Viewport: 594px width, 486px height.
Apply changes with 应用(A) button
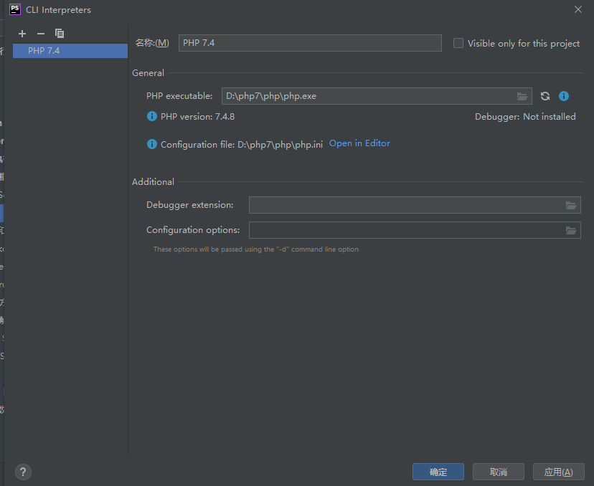559,472
